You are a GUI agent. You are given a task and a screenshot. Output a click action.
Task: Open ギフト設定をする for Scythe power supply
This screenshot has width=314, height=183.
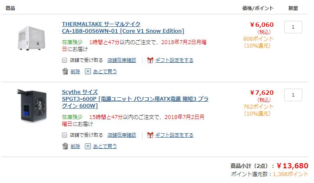point(174,135)
